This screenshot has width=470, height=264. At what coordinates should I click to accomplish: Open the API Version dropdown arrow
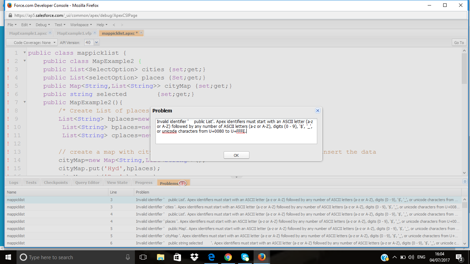coord(96,43)
